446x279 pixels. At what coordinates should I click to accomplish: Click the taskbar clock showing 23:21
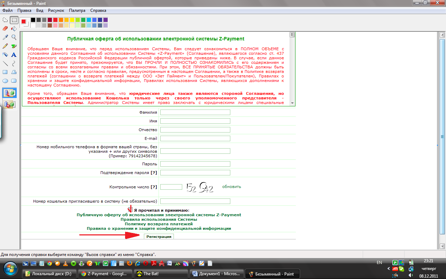click(429, 261)
